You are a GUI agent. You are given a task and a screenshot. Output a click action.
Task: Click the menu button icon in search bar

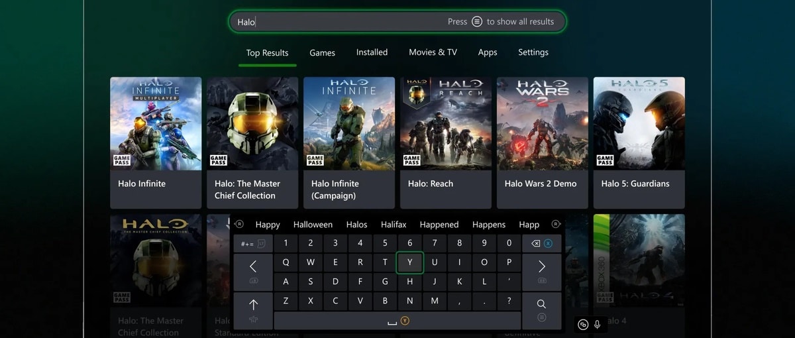477,21
